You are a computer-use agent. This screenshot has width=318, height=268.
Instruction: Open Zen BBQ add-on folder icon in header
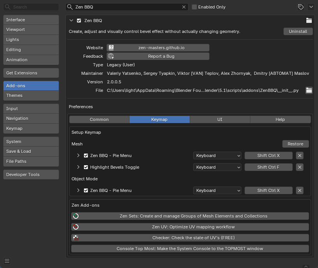(309, 21)
